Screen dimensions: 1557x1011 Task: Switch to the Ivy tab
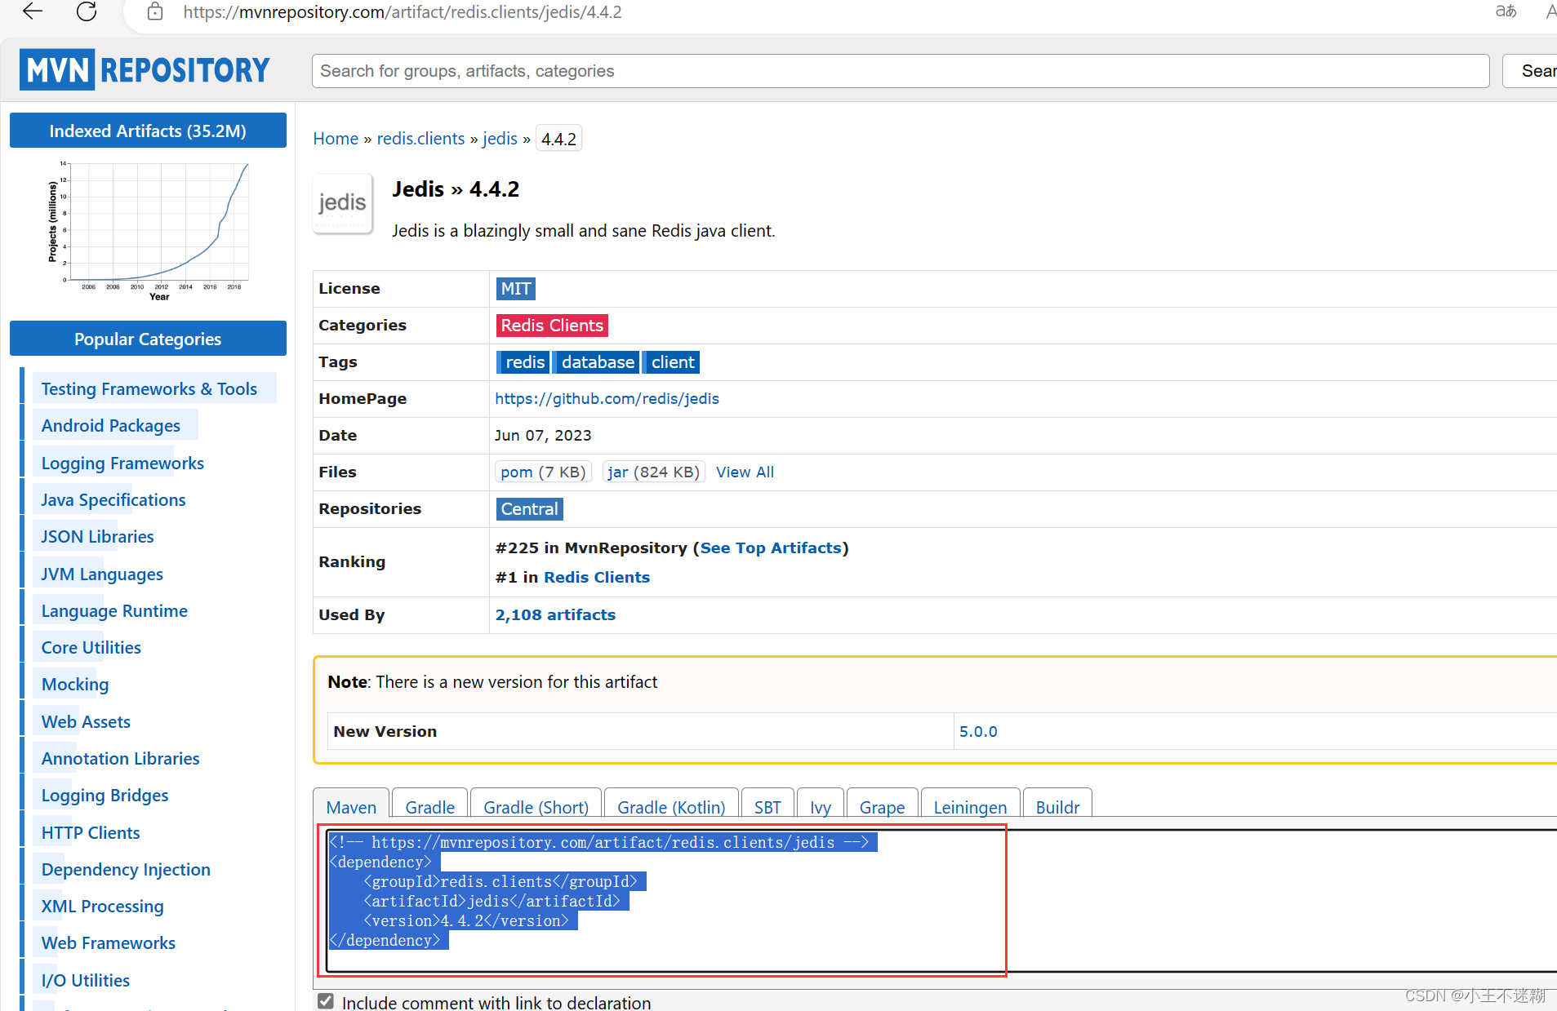point(821,806)
